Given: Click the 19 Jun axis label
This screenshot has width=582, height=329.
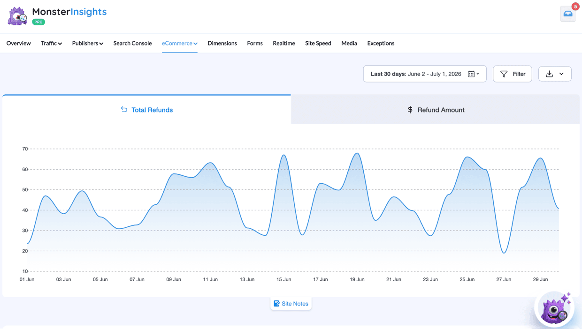Looking at the screenshot, I should (x=357, y=279).
